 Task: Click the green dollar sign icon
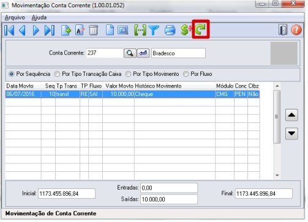185,30
